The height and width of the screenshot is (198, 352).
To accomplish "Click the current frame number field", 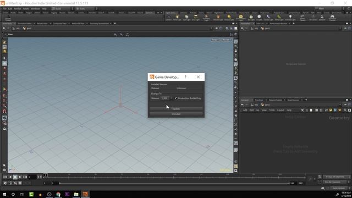I will pyautogui.click(x=32, y=177).
